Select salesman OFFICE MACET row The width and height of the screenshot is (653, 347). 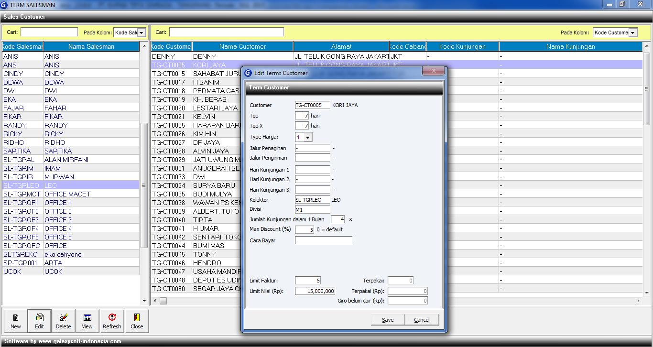[x=67, y=194]
